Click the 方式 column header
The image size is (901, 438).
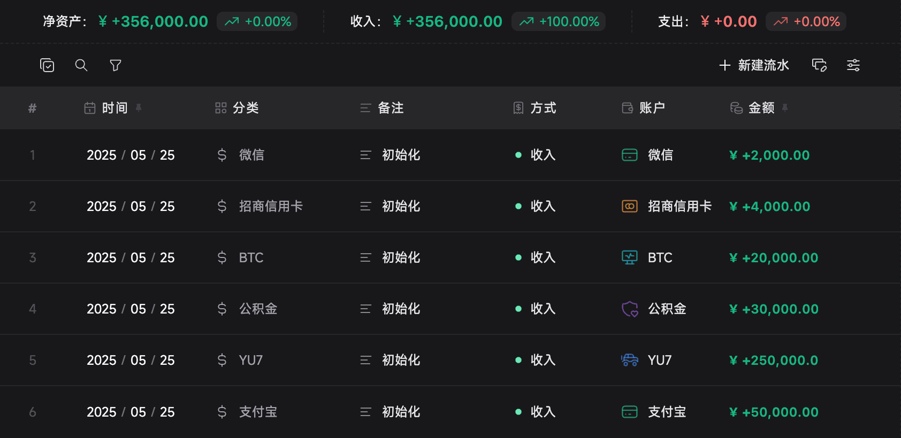(x=543, y=108)
